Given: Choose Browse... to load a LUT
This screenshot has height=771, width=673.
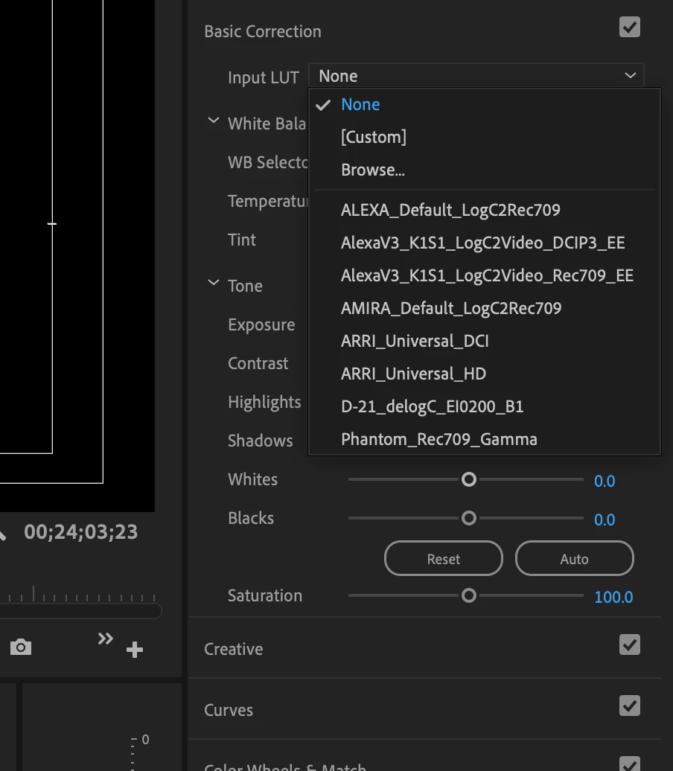Looking at the screenshot, I should point(485,170).
